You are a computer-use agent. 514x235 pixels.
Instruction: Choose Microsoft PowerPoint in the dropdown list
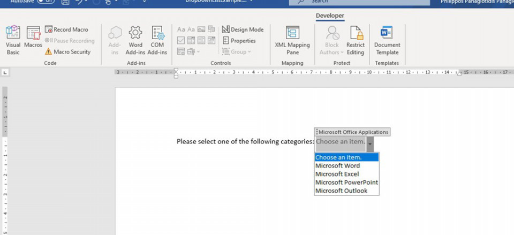[346, 183]
